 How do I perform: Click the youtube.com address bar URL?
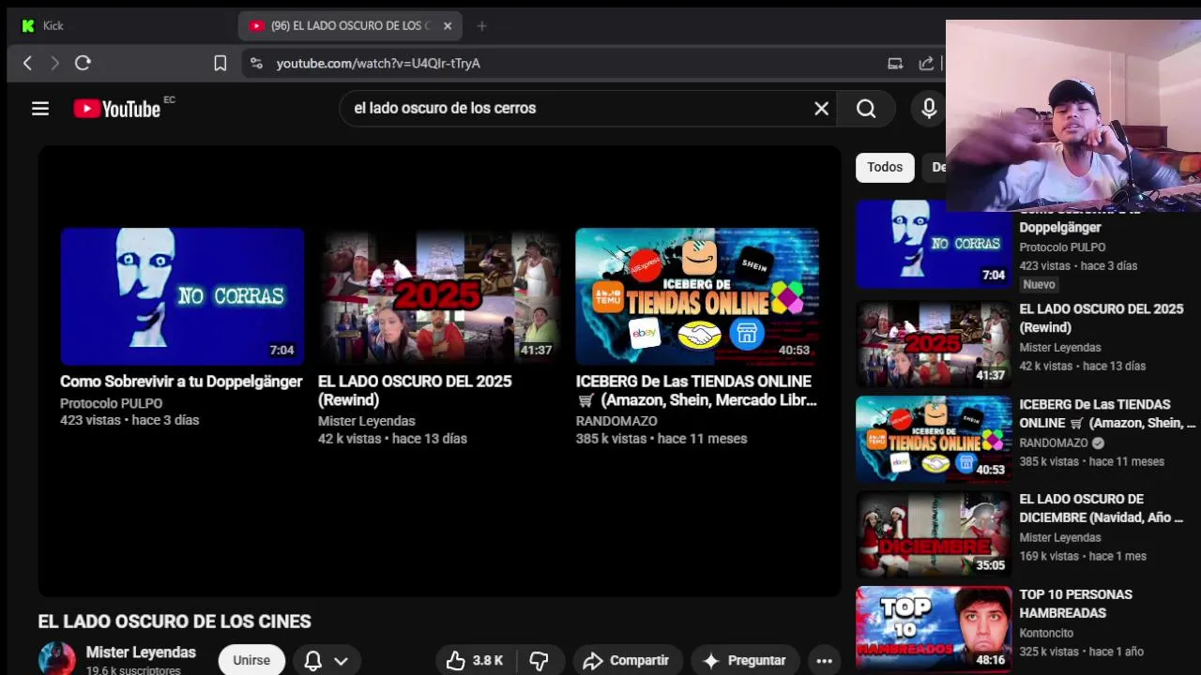[x=378, y=63]
